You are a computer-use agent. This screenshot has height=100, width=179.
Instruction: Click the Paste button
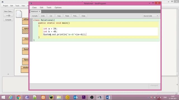(67, 16)
